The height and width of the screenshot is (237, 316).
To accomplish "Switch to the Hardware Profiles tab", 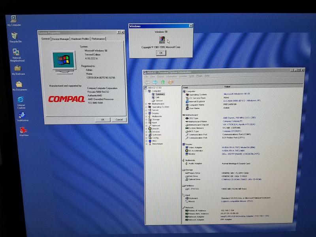I will tap(80, 39).
